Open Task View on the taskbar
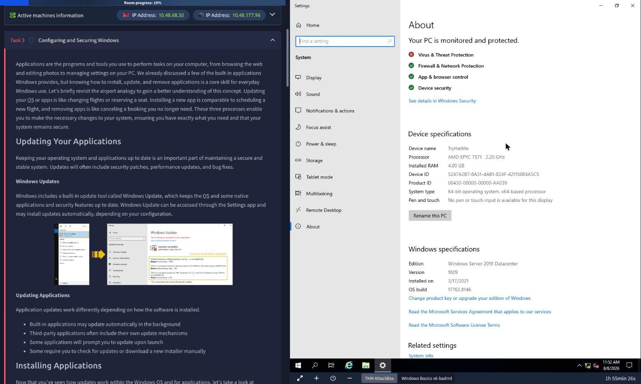The image size is (641, 384). click(x=331, y=365)
